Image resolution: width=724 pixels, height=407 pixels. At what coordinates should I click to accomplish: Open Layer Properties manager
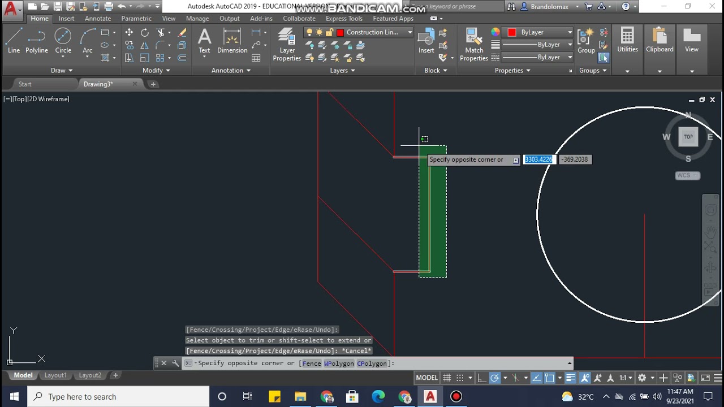coord(287,45)
